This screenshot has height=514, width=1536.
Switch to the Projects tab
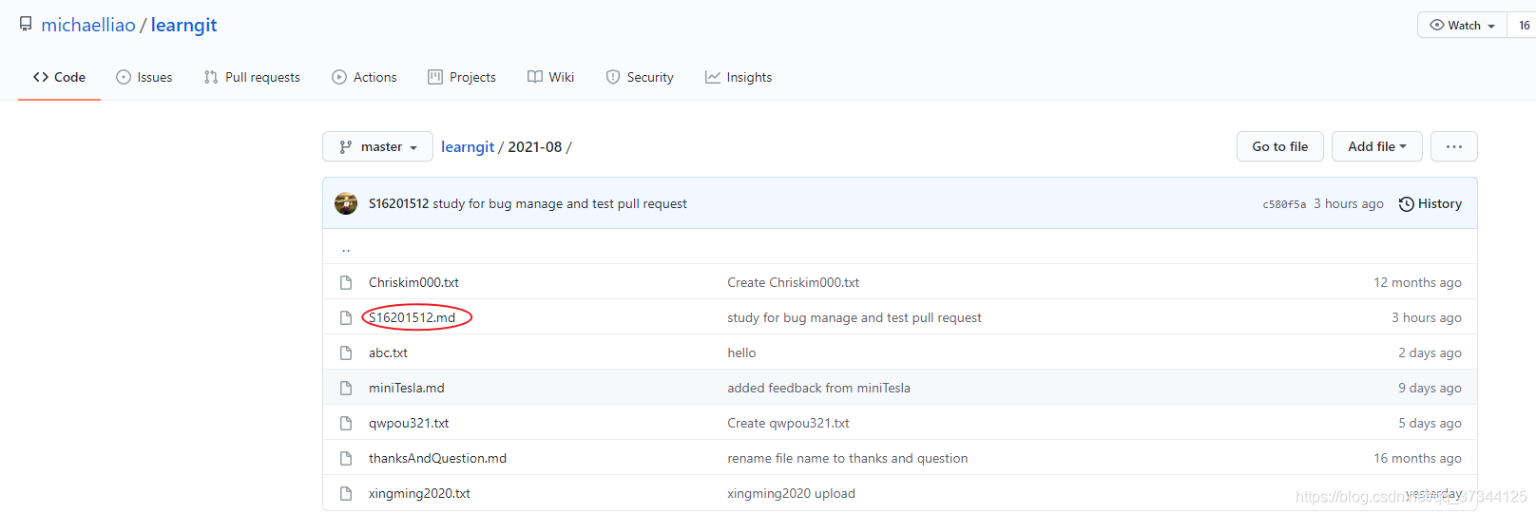(x=462, y=77)
